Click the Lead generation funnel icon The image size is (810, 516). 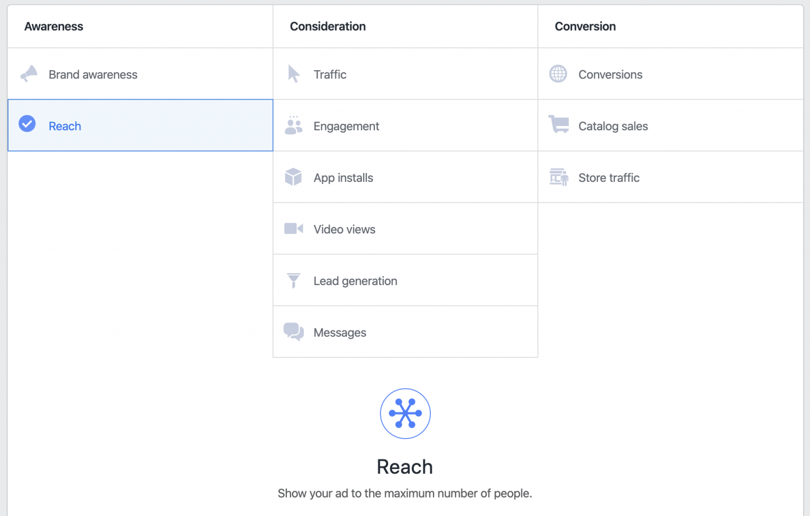point(294,280)
